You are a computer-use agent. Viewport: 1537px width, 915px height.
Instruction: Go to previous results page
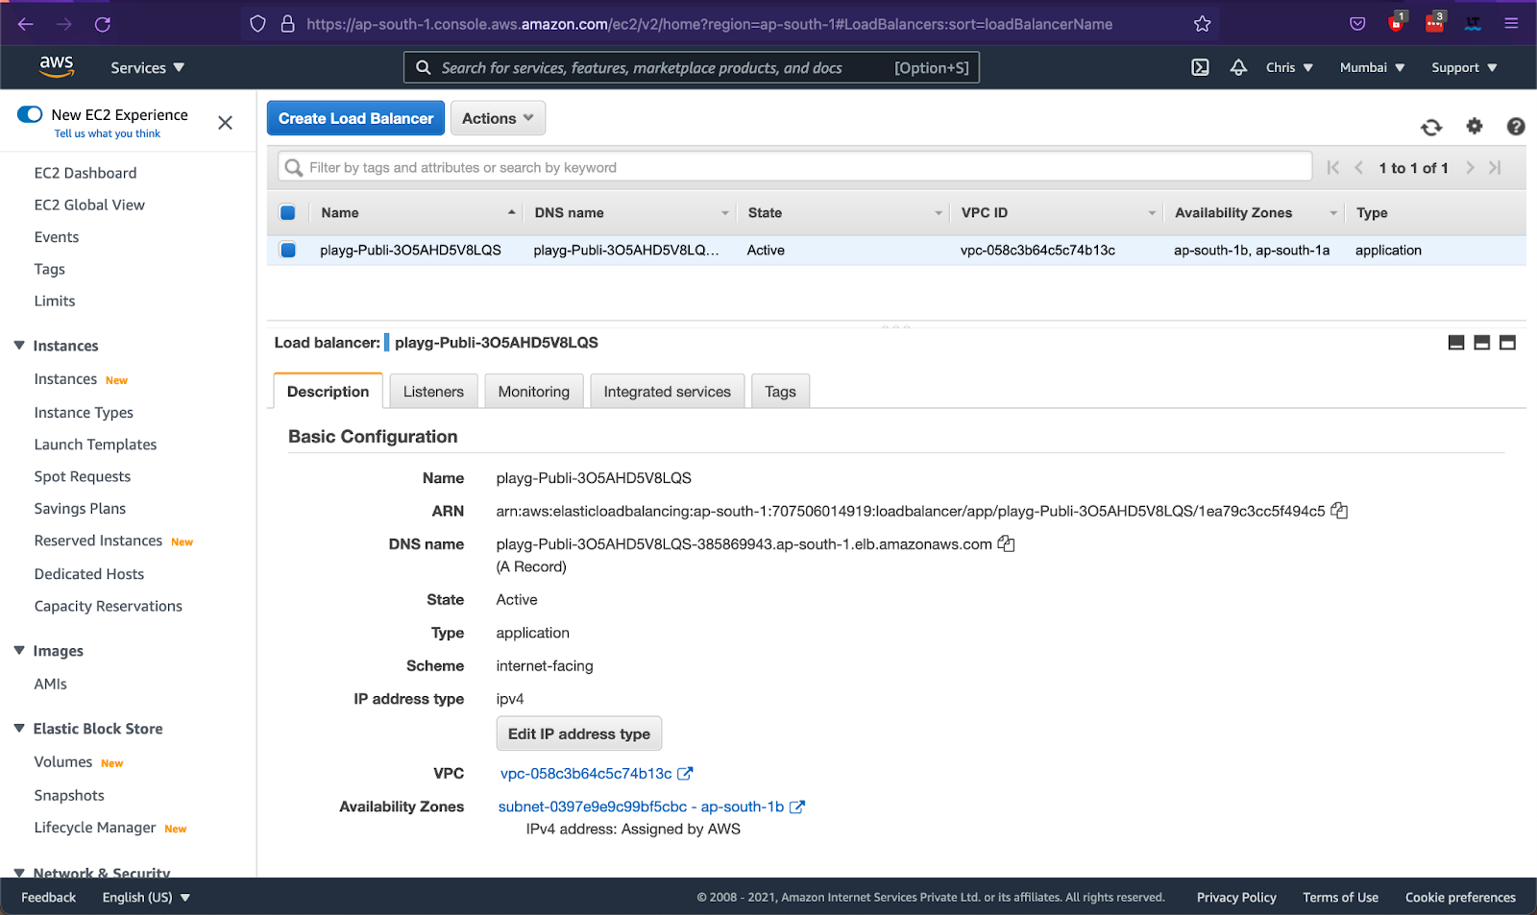pos(1358,167)
